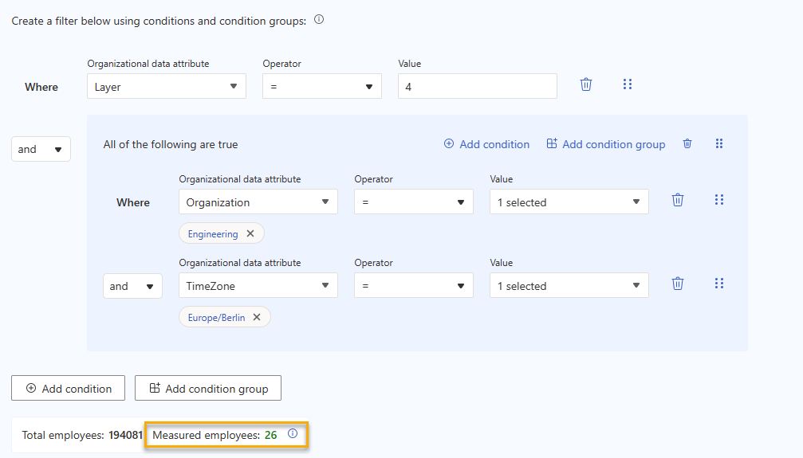Click info icon next to Measured employees
803x458 pixels.
pos(293,434)
